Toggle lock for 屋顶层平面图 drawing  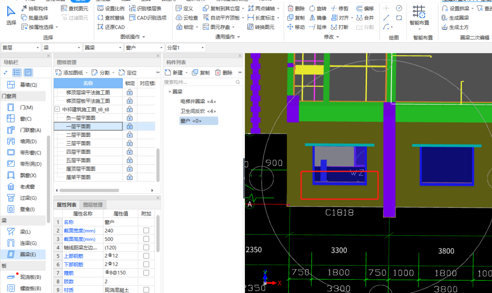pos(130,169)
